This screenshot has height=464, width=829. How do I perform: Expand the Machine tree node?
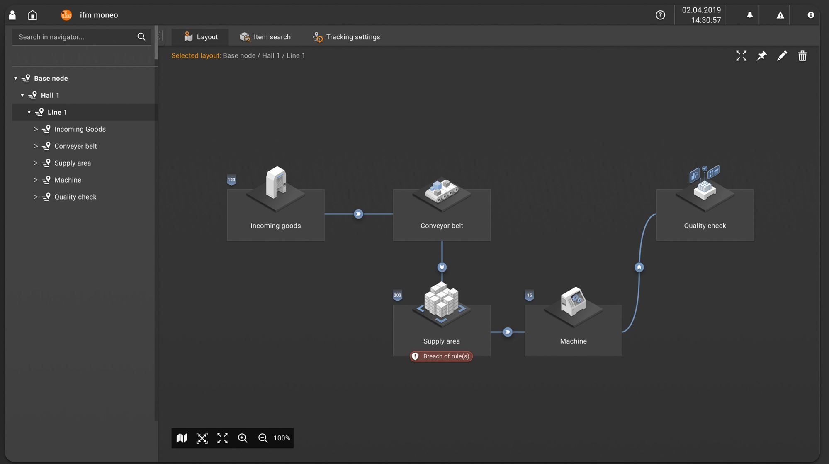click(x=36, y=180)
